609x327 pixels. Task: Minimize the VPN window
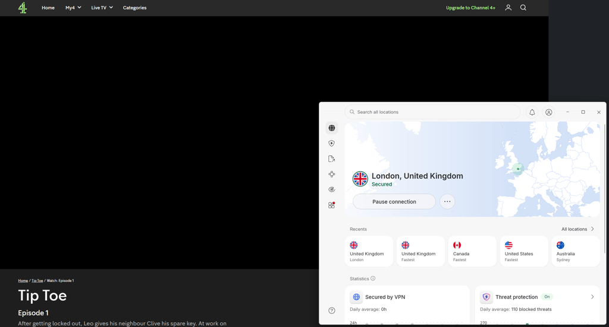[567, 112]
